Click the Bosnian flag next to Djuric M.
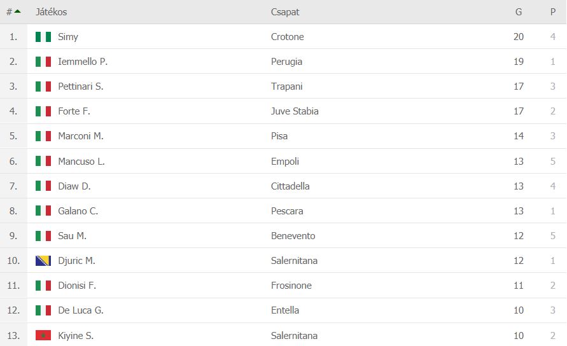The image size is (567, 346). click(43, 261)
